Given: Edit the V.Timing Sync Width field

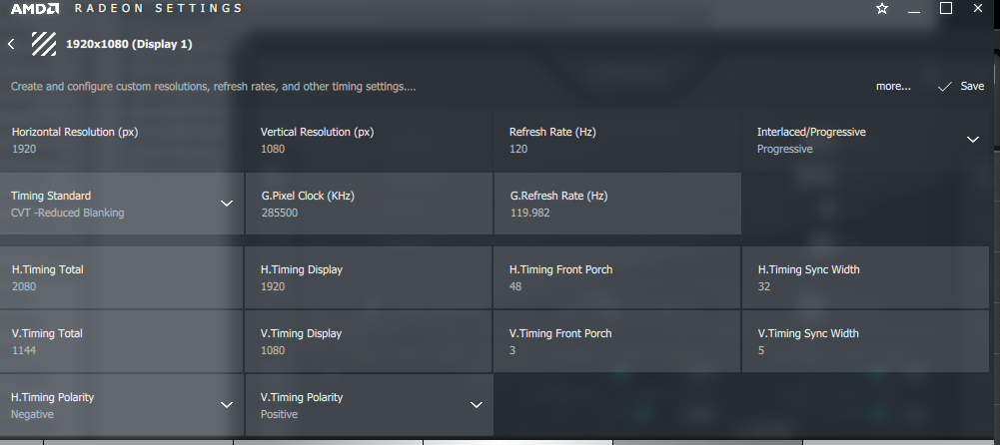Looking at the screenshot, I should [865, 341].
